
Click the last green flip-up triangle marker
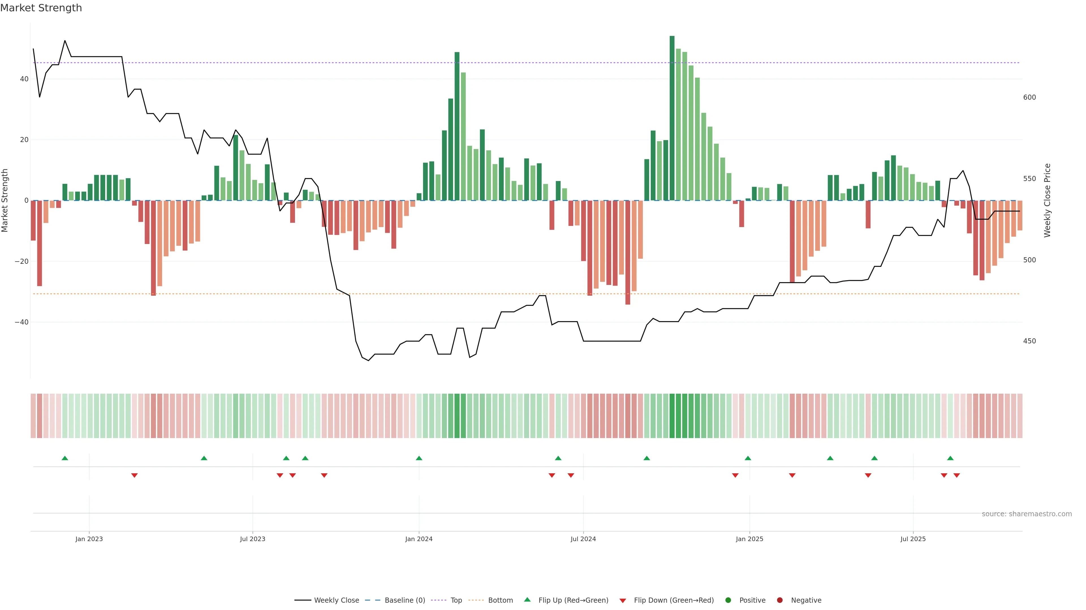pos(950,458)
